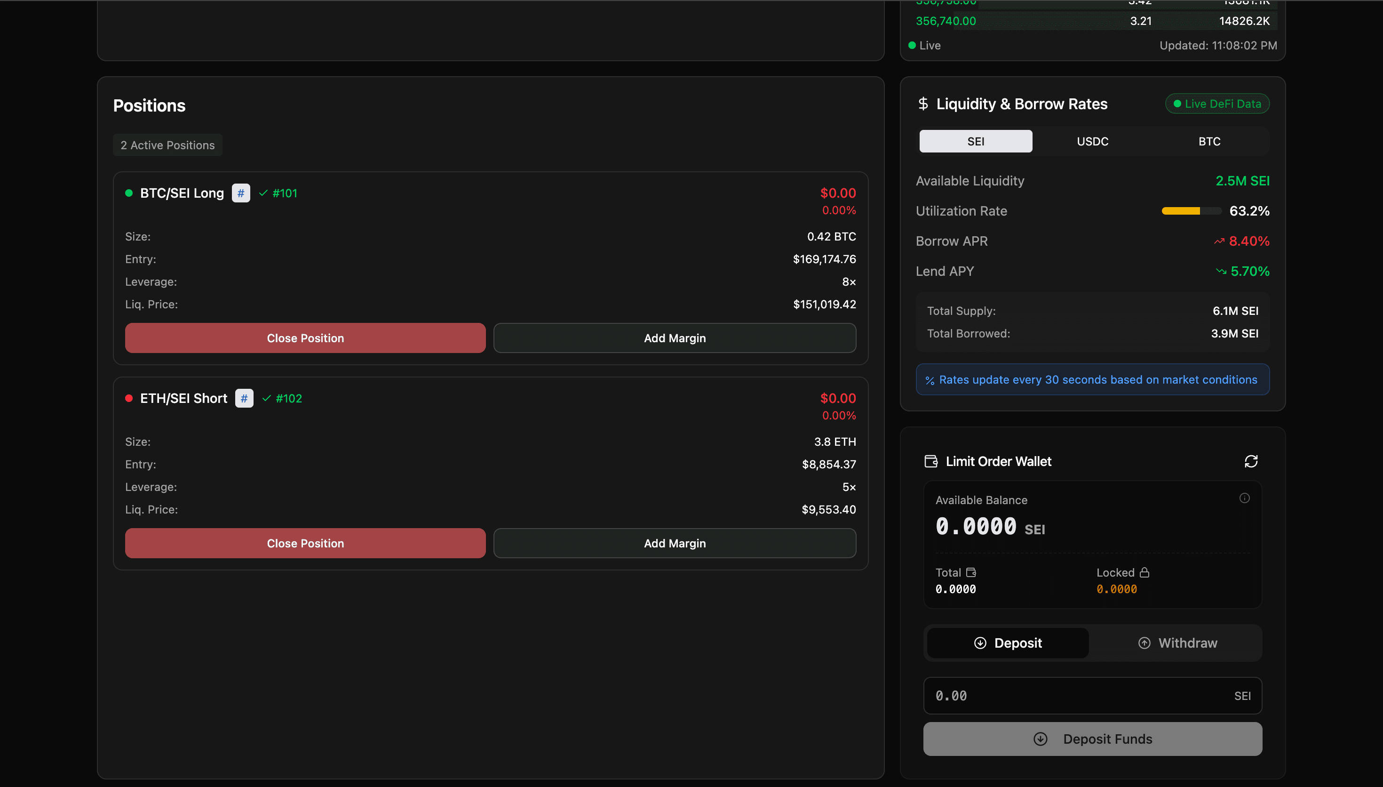Image resolution: width=1383 pixels, height=787 pixels.
Task: Click the 0.42 BTC size value
Action: click(x=831, y=236)
